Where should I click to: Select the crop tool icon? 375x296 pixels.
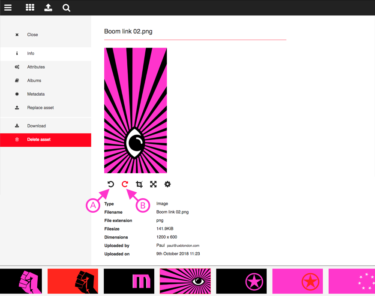point(139,184)
